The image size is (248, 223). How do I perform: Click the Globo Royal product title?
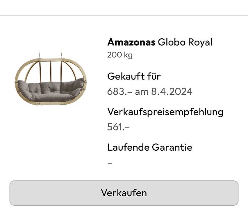click(x=185, y=43)
